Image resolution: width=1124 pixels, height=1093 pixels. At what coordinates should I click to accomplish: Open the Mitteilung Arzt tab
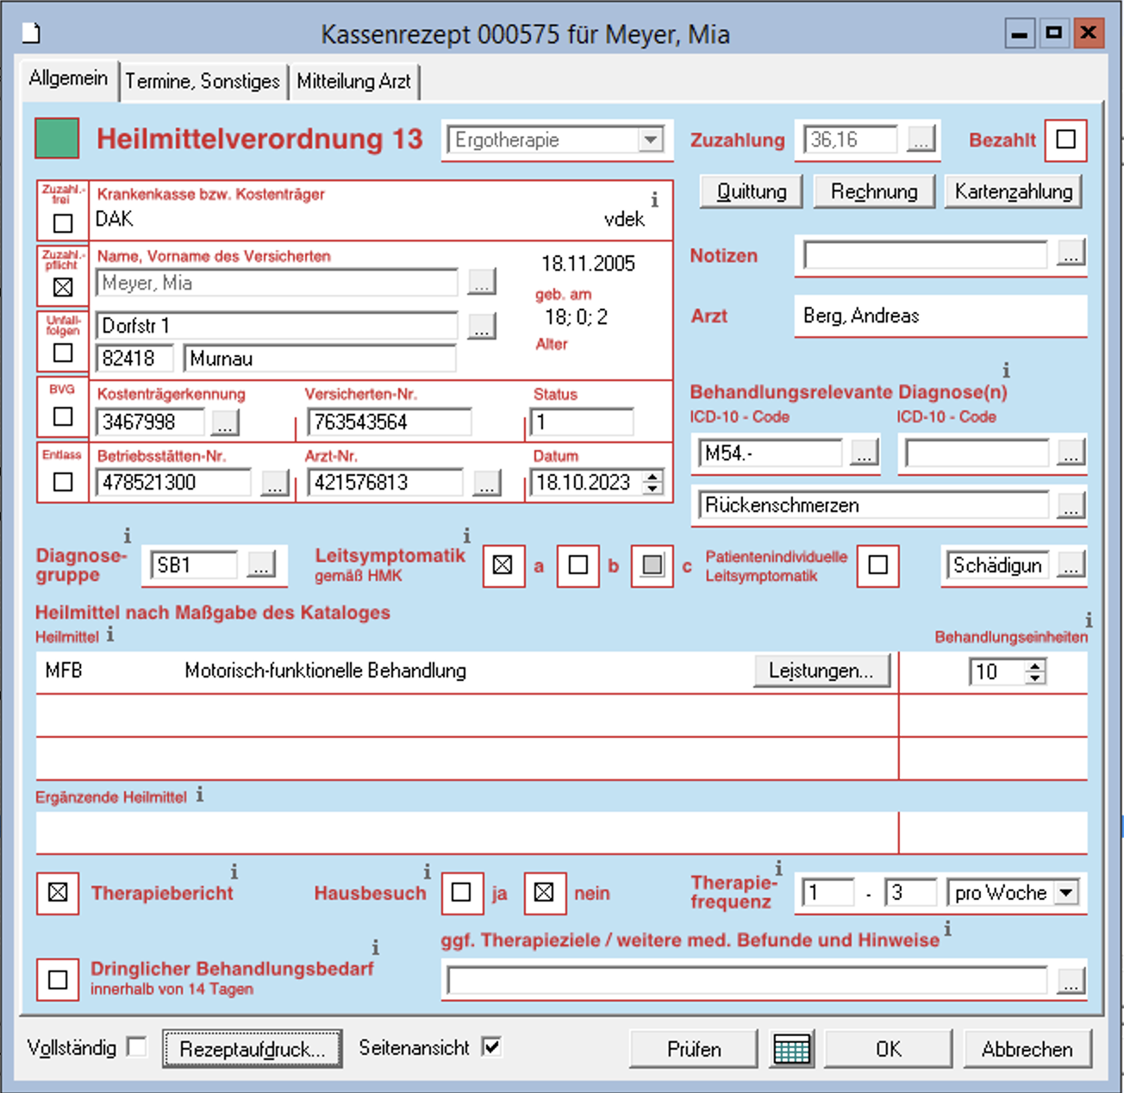click(353, 81)
